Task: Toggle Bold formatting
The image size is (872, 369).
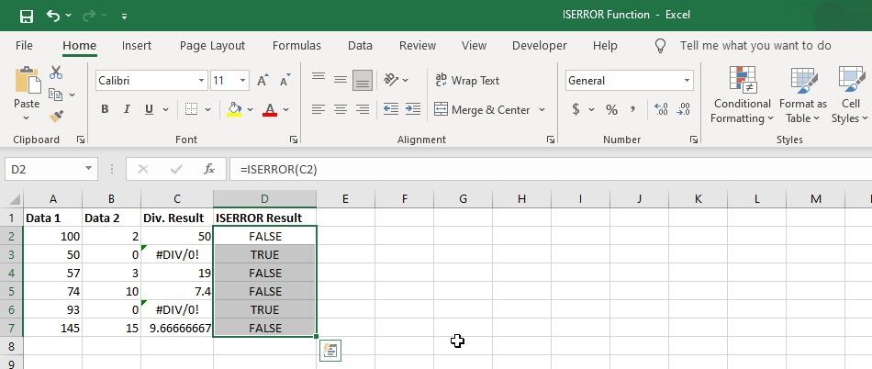Action: coord(105,109)
